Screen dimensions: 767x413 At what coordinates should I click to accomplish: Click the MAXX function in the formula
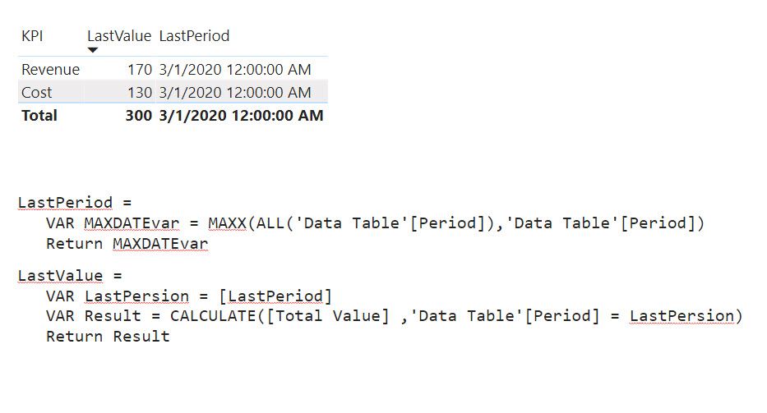coord(227,223)
